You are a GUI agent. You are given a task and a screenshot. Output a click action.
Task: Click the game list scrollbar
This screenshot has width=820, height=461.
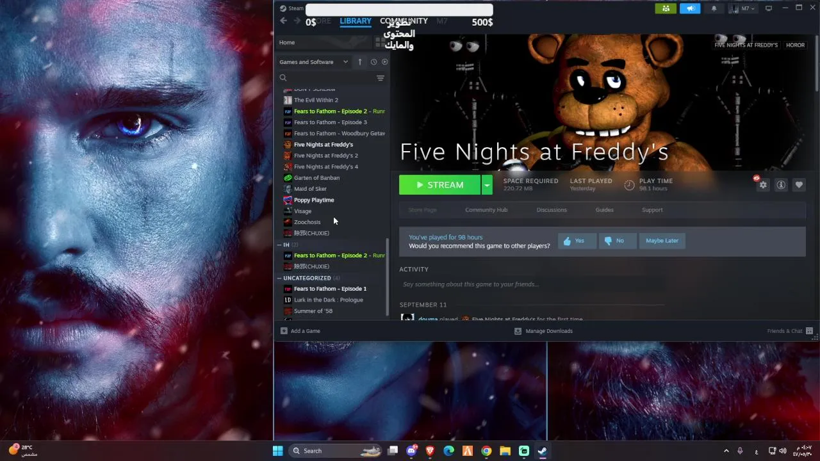388,277
